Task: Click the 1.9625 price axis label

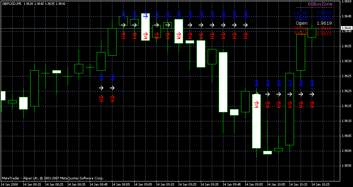Action: (346, 76)
